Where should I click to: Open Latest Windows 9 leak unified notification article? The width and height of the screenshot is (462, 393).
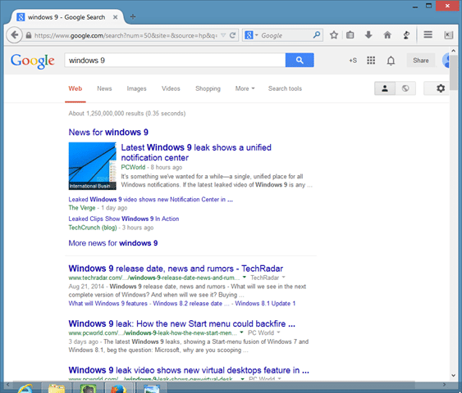coord(196,152)
